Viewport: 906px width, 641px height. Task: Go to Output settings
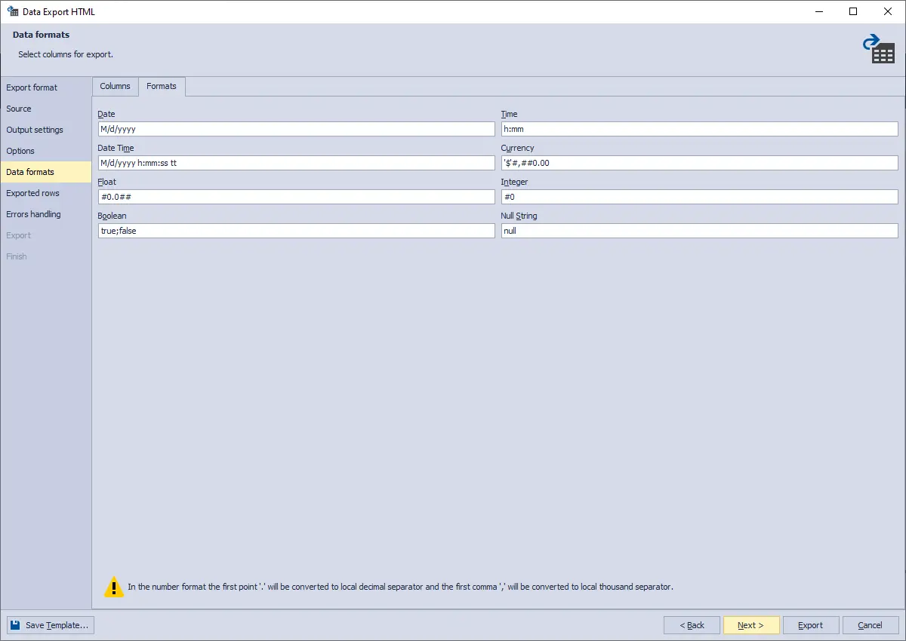pyautogui.click(x=33, y=130)
